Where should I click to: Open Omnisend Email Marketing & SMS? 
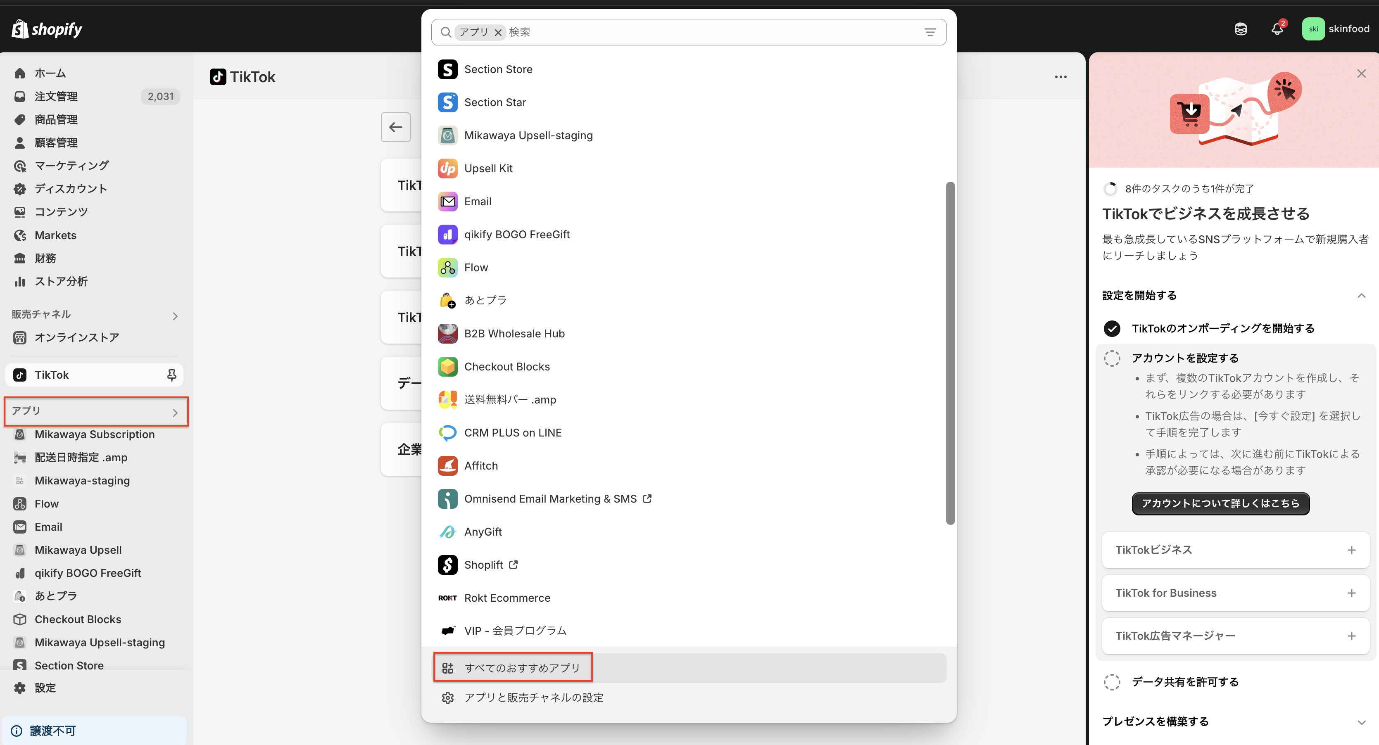pos(688,499)
